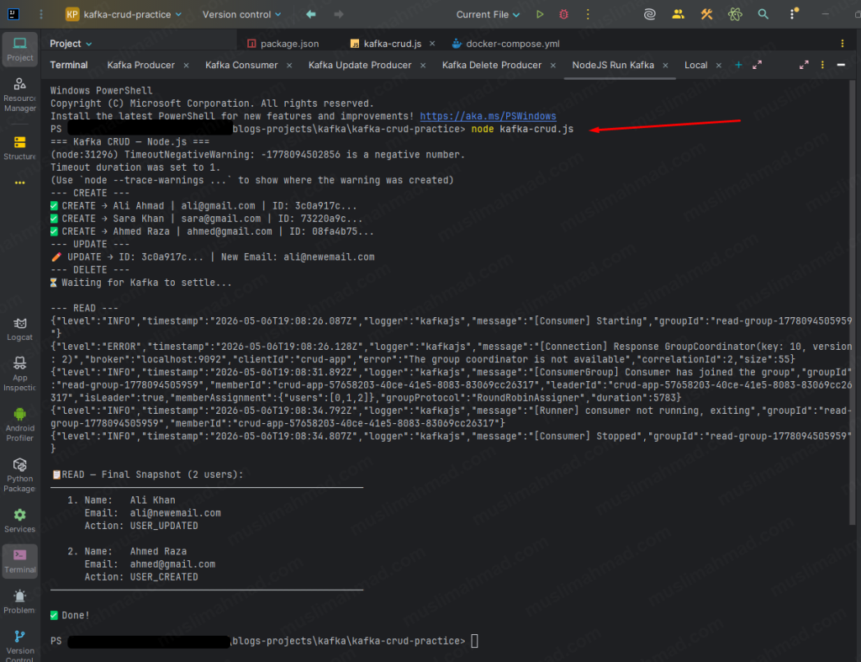Image resolution: width=861 pixels, height=662 pixels.
Task: Click the IntelliJ main menu logo
Action: coord(13,14)
